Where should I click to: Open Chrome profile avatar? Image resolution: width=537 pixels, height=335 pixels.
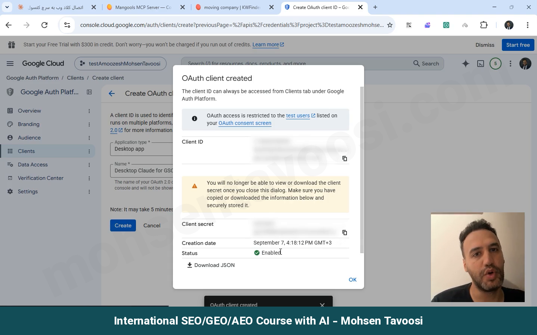[509, 25]
